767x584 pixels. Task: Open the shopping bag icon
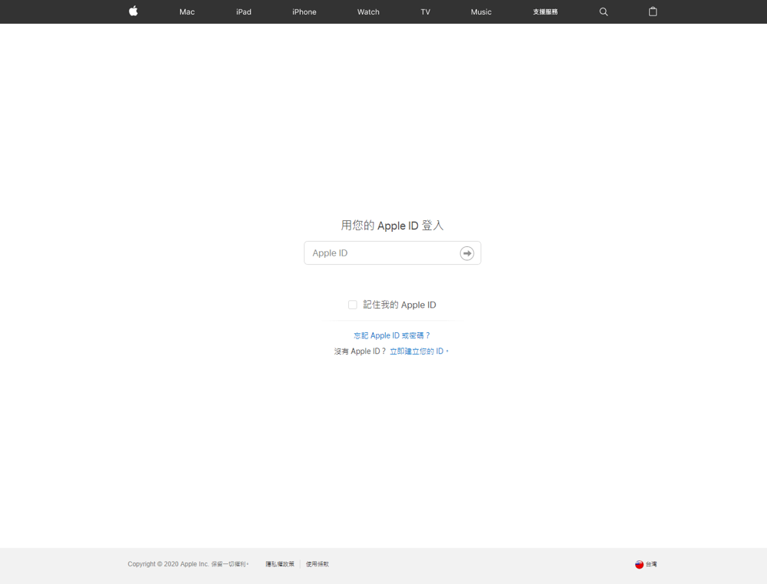[653, 12]
